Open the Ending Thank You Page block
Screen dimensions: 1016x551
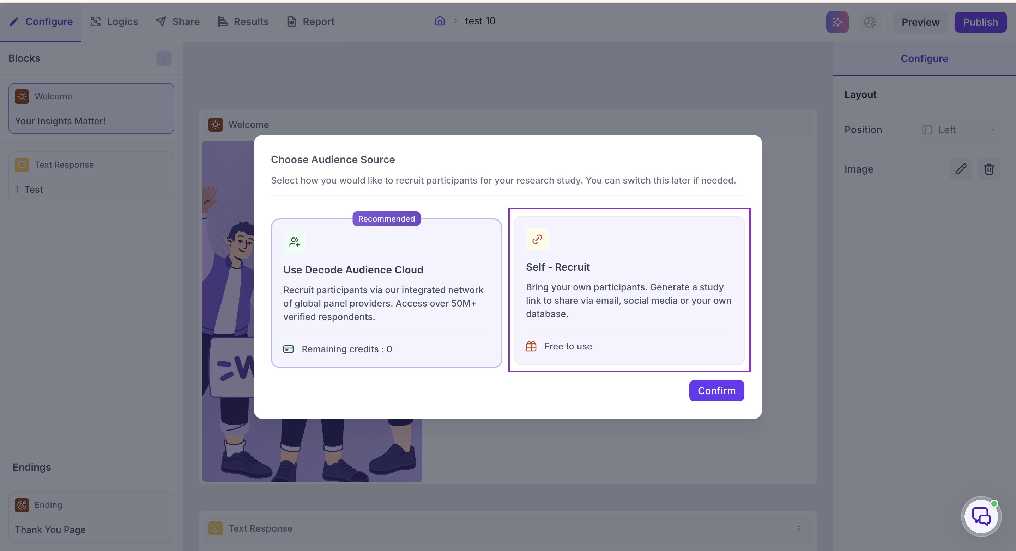tap(91, 517)
